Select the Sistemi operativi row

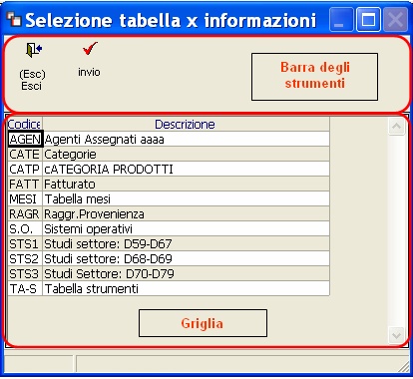click(x=169, y=229)
